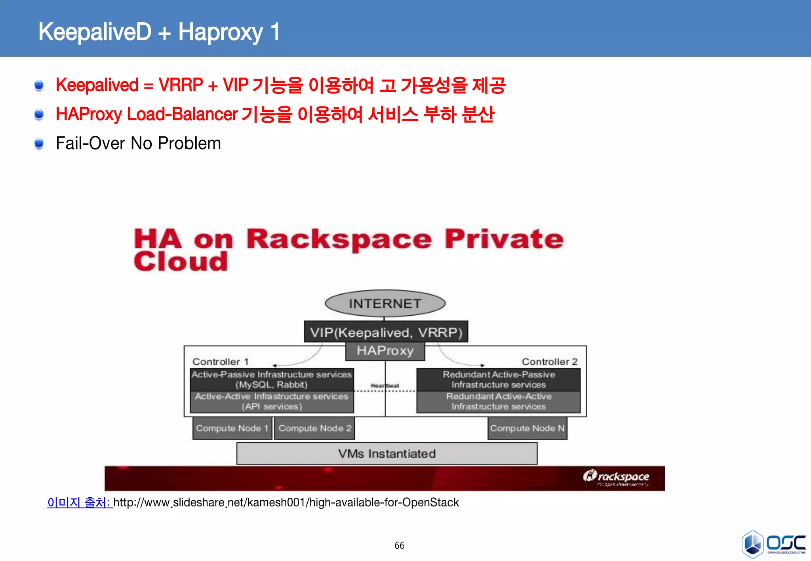
Task: Click the blue bullet beside the 'HAProxy Load-Balancer' line
Action: click(x=39, y=115)
